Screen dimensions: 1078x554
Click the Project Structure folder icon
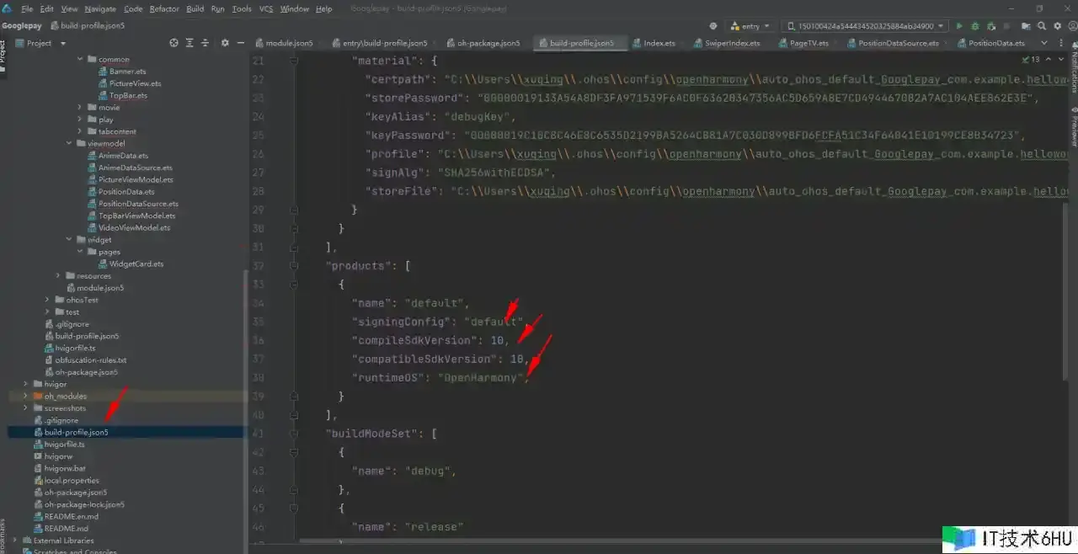[x=1026, y=26]
